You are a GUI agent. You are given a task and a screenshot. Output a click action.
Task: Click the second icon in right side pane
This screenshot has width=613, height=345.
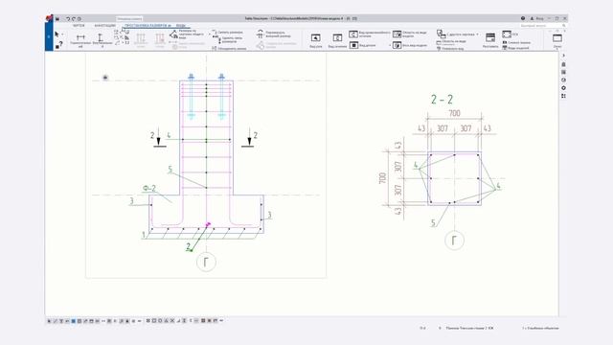click(563, 64)
